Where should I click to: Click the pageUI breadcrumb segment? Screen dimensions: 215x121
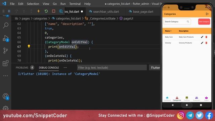pos(128,18)
